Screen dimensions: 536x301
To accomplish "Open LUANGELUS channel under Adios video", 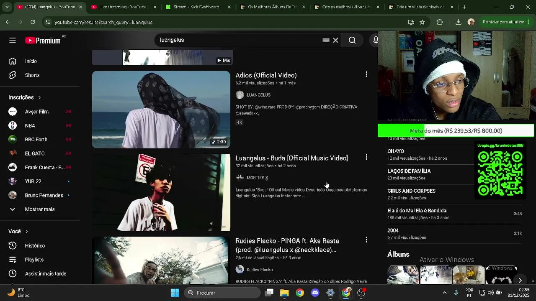I will tap(258, 95).
